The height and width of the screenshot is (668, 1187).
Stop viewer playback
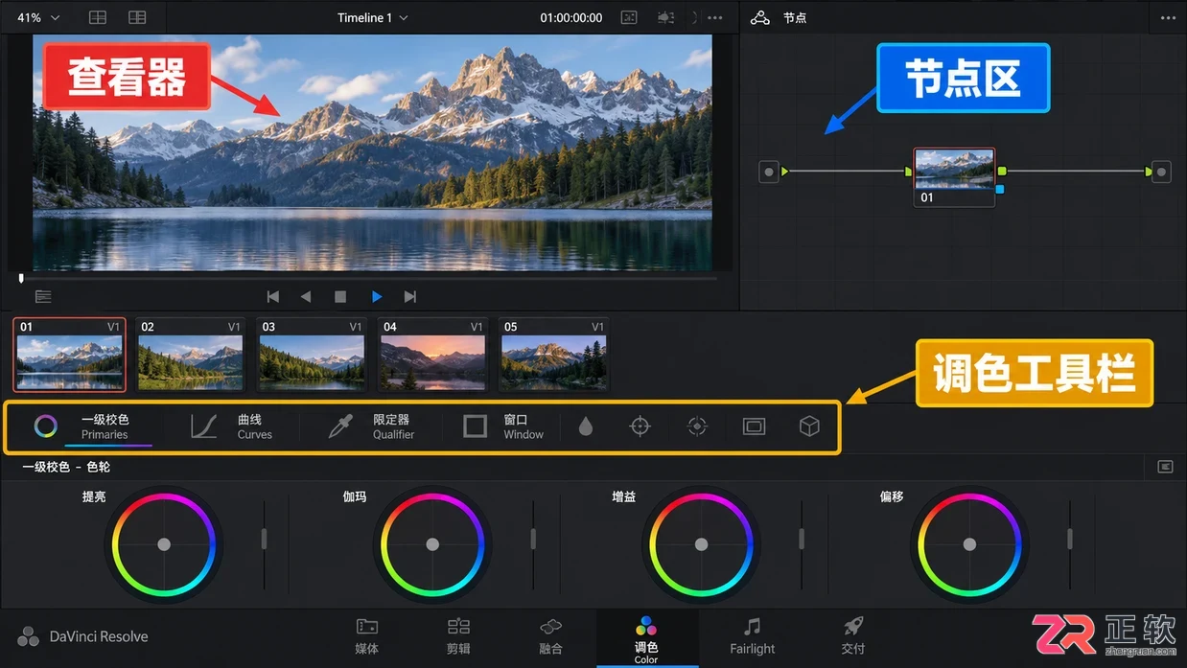340,297
